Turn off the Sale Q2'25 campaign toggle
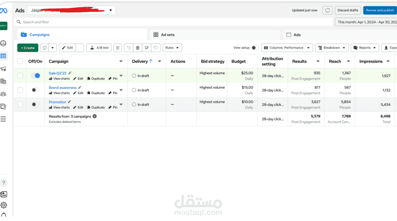 35,75
